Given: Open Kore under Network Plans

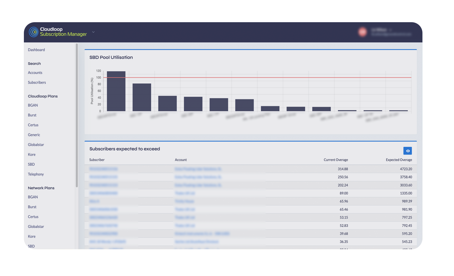Looking at the screenshot, I should pos(32,236).
